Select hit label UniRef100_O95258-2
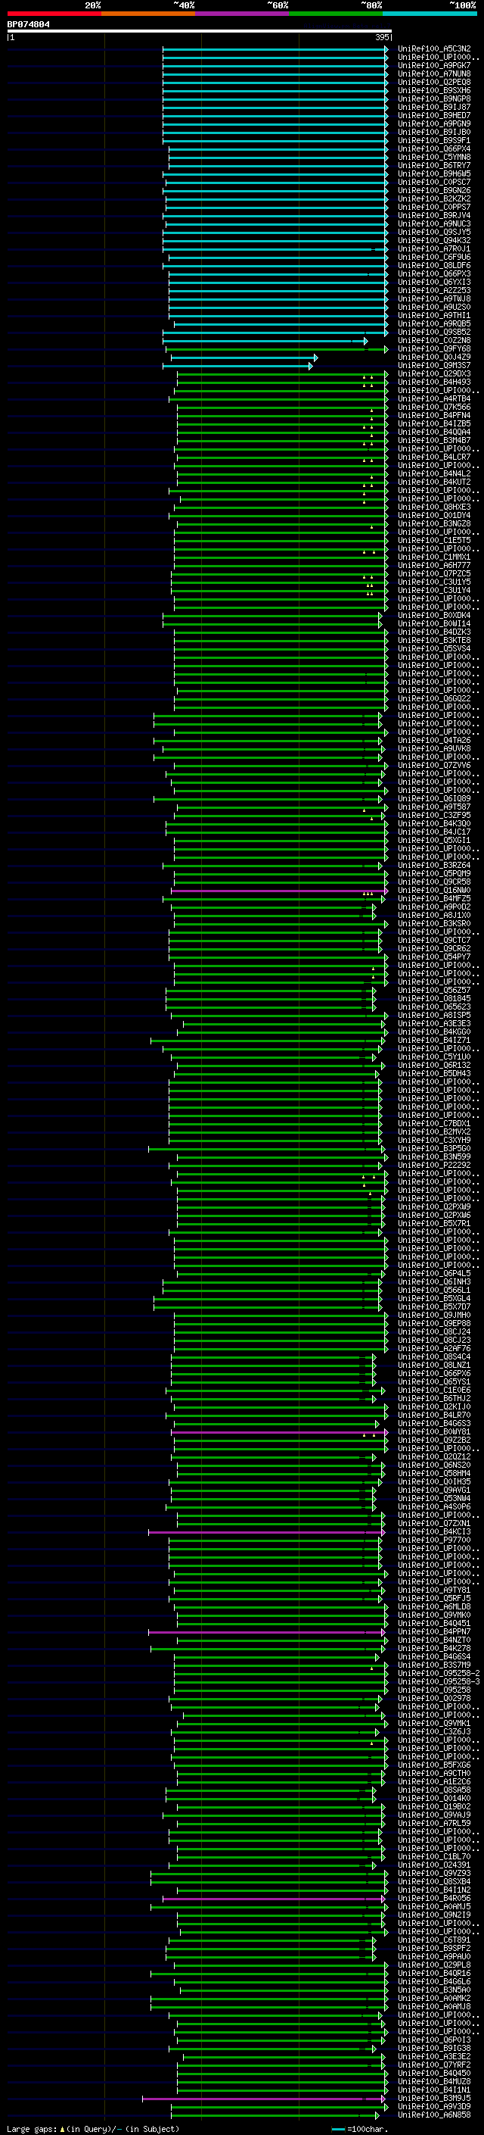The height and width of the screenshot is (2135, 484). [x=439, y=1675]
